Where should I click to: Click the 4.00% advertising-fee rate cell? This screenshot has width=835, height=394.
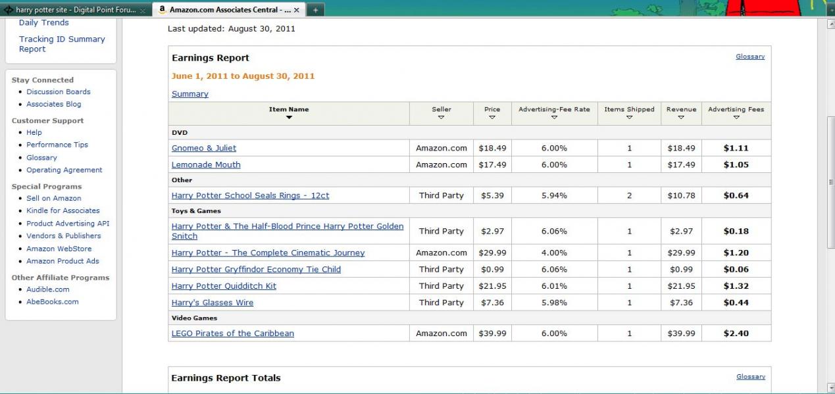point(554,253)
